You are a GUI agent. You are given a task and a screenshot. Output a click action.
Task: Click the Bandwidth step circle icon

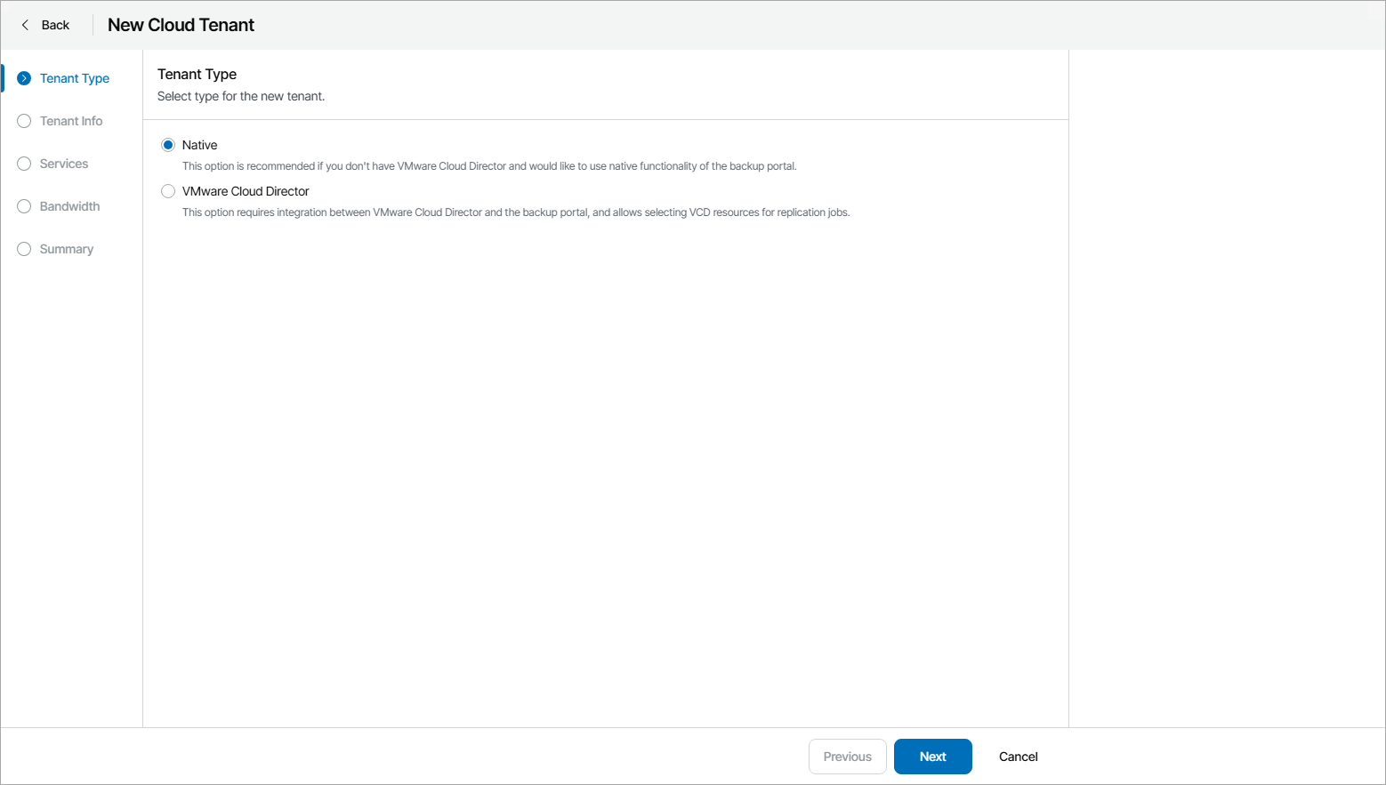23,206
